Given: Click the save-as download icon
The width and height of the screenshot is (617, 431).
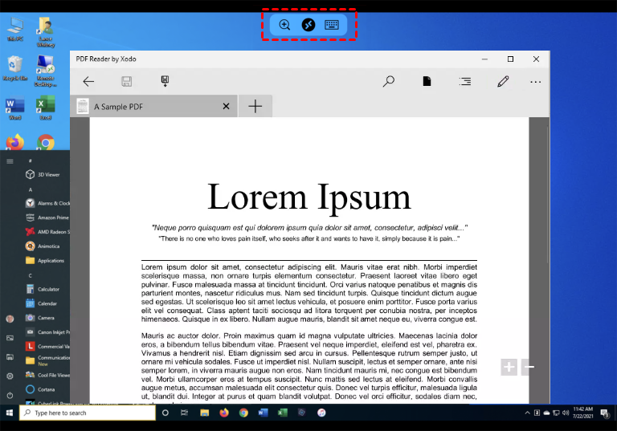Looking at the screenshot, I should (x=165, y=81).
